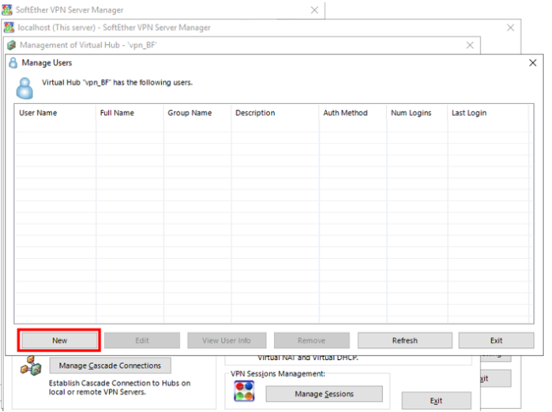Click the Last Login column header
Viewport: 552px width, 412px height.
(469, 113)
